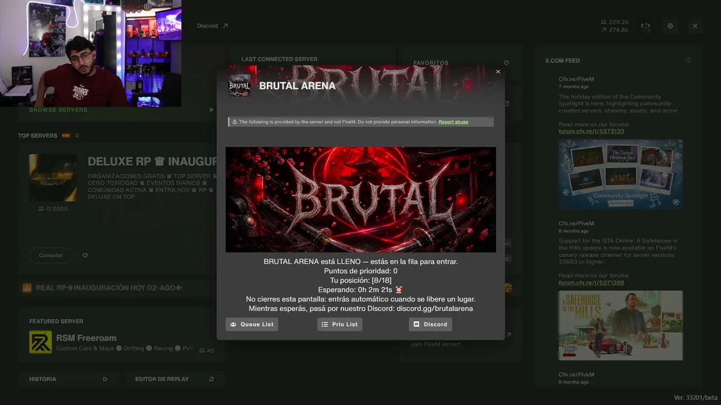Open the Safehouse in the Hills image
The width and height of the screenshot is (721, 405).
click(x=621, y=325)
